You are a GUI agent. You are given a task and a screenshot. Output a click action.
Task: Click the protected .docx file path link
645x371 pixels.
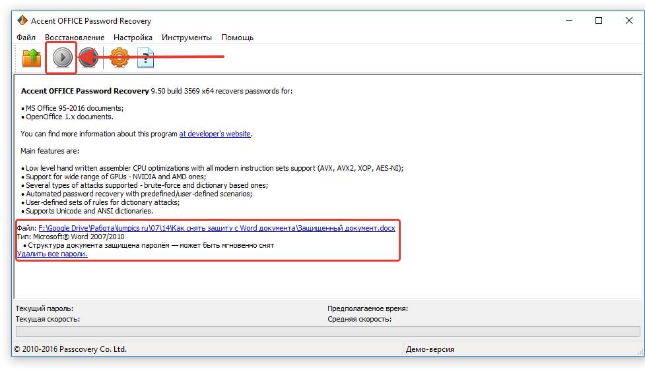[x=217, y=228]
